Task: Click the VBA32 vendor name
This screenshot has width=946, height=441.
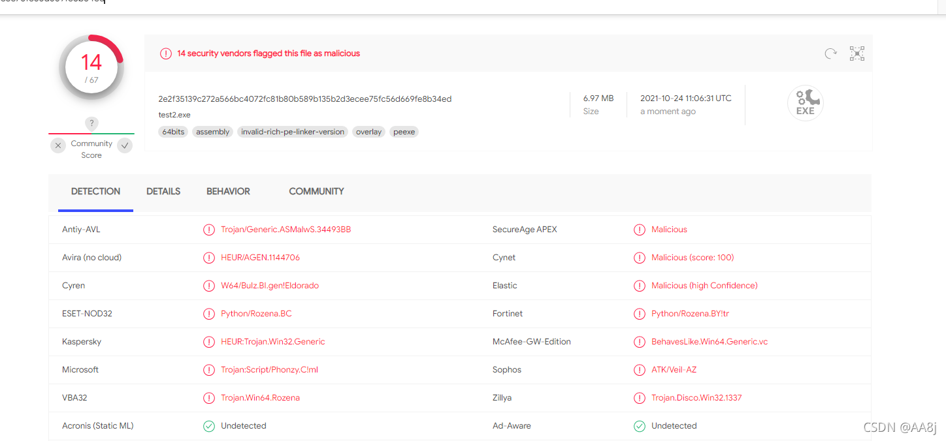Action: [x=75, y=398]
